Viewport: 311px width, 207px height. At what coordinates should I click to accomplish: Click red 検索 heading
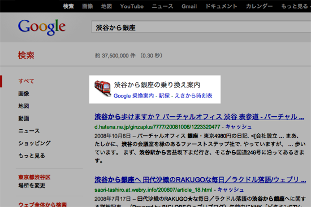pos(26,55)
